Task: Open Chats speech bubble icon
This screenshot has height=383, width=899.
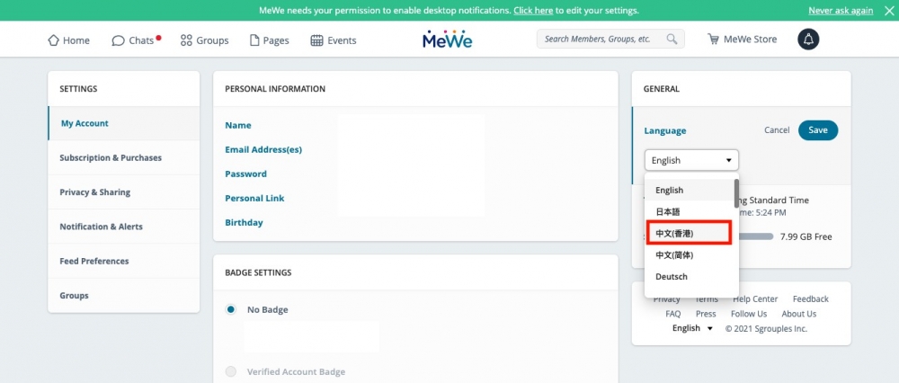Action: click(x=118, y=40)
